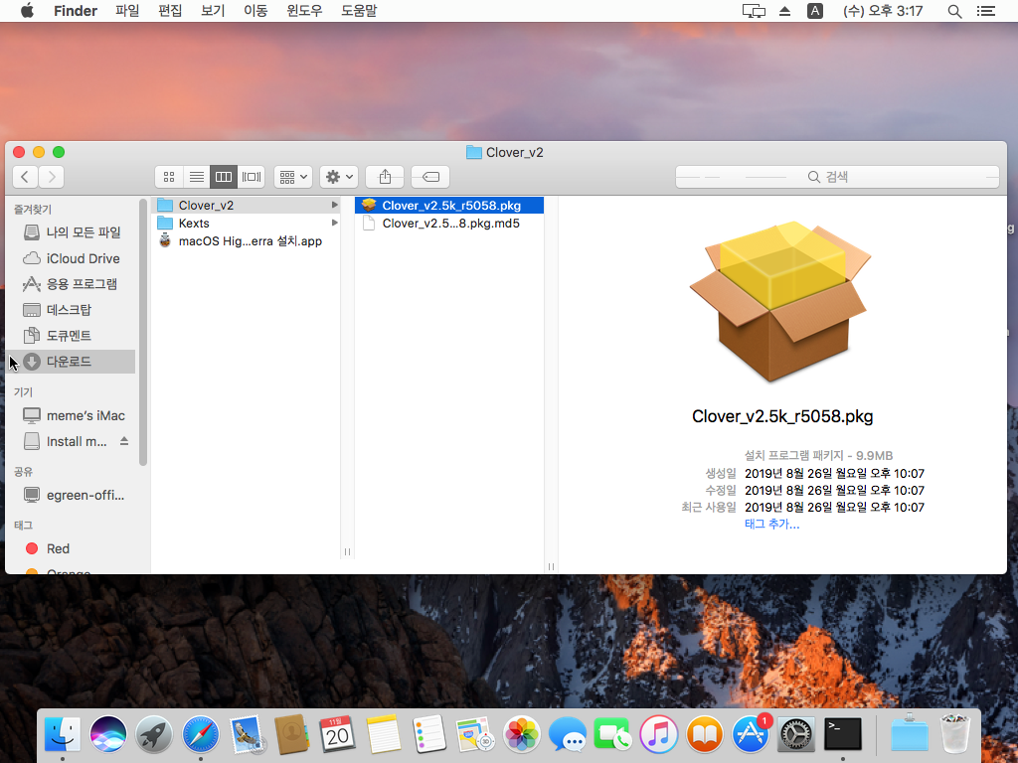Open iCloud Drive in sidebar
1018x763 pixels.
pos(72,258)
